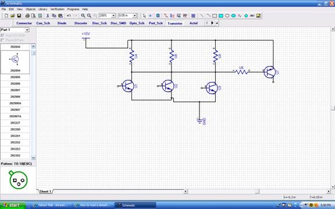The image size is (335, 209).
Task: Select 2N2907 in the component list
Action: pos(15,110)
